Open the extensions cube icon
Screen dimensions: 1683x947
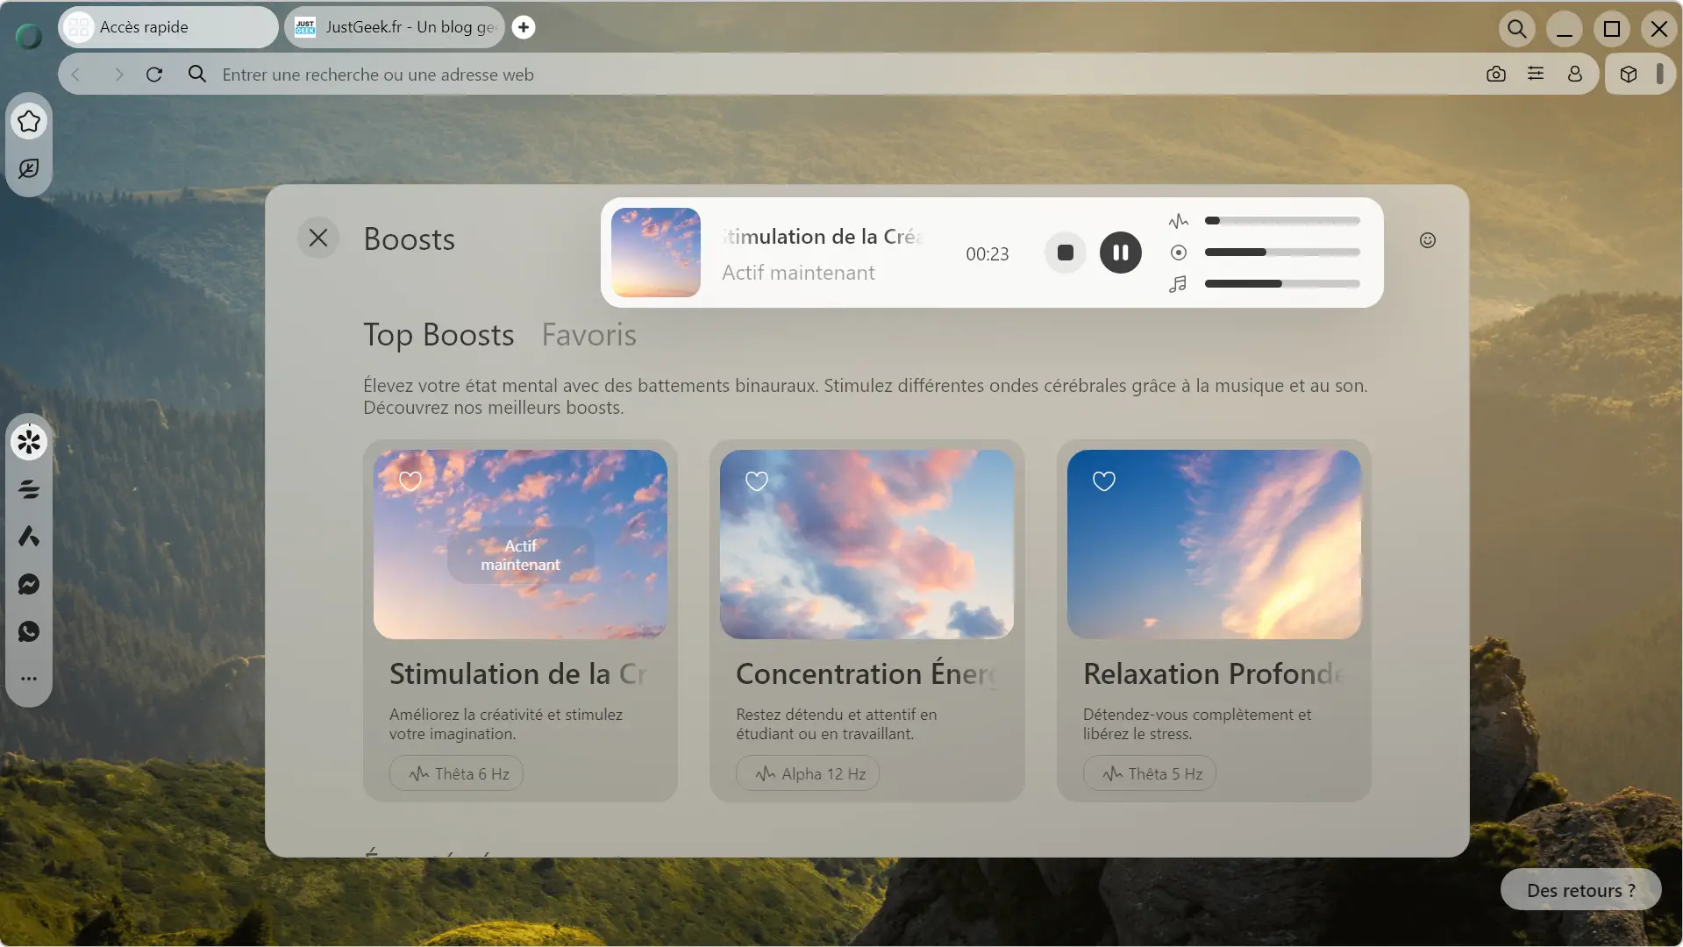pyautogui.click(x=1629, y=75)
